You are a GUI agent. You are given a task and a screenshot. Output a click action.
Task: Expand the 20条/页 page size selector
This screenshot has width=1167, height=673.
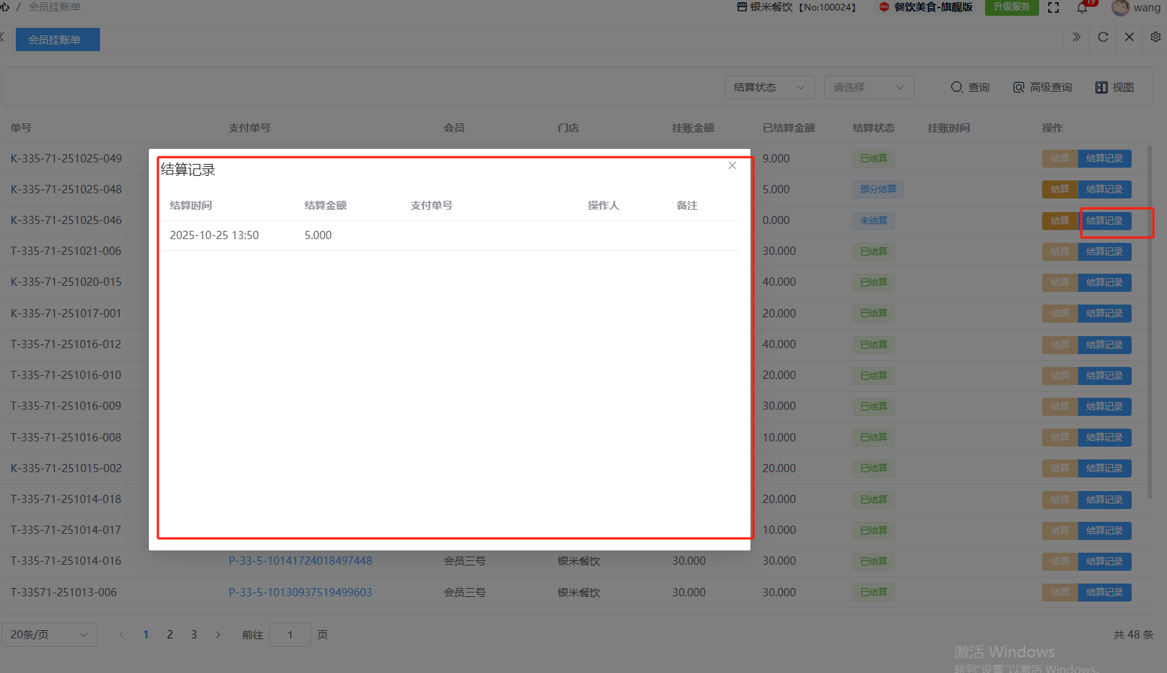(49, 635)
